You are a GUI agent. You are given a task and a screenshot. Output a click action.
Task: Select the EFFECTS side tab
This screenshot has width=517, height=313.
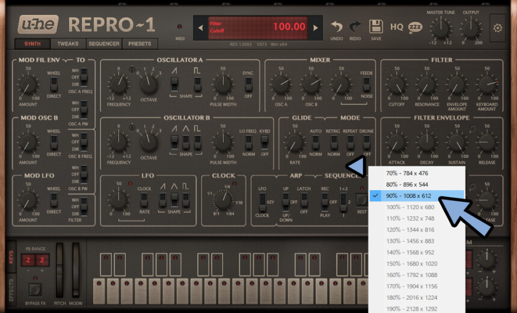click(11, 290)
